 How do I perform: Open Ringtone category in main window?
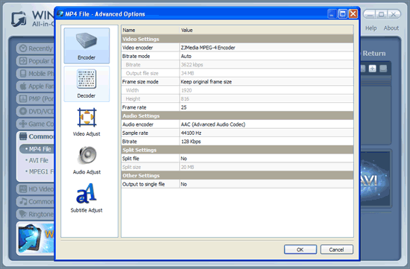(x=36, y=214)
